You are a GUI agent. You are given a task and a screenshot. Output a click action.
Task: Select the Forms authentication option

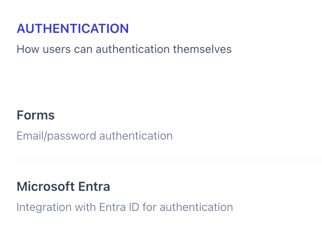click(x=36, y=115)
